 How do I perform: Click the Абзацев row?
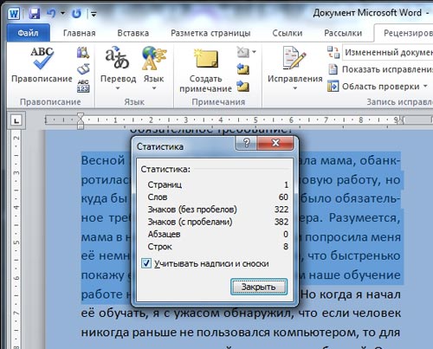(217, 234)
